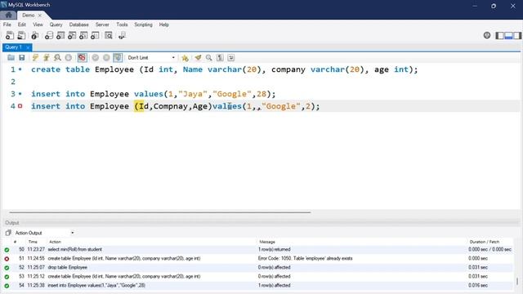
Task: Open the Help menu
Action: pos(163,24)
